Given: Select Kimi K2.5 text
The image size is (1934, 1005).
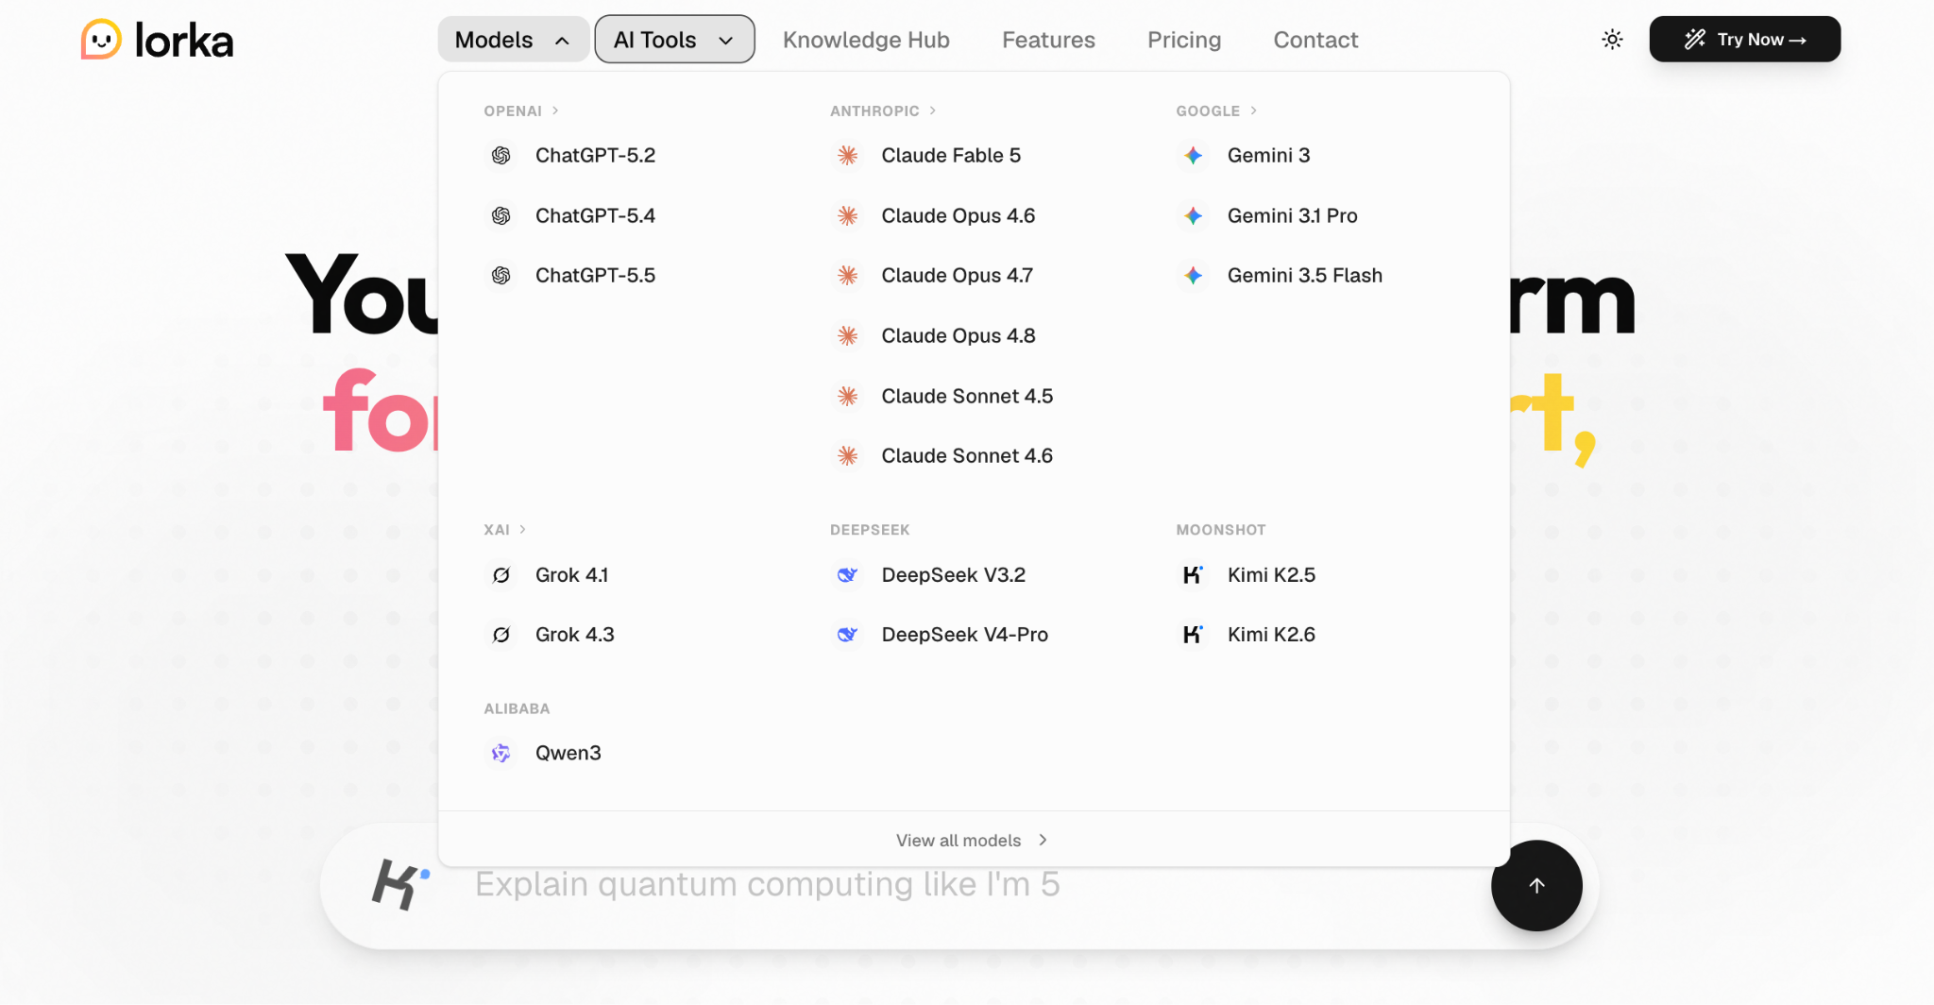Looking at the screenshot, I should pos(1271,574).
